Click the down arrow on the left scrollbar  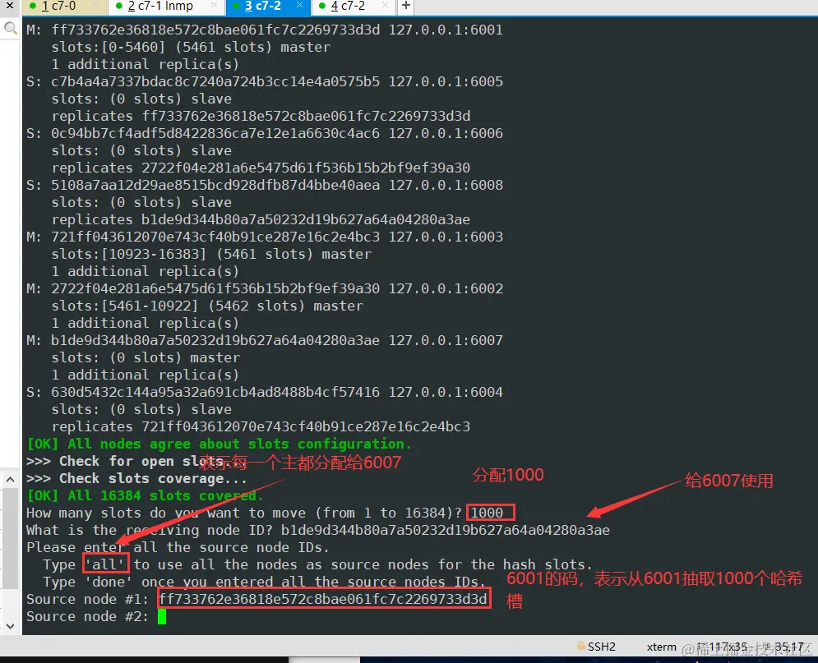coord(10,626)
